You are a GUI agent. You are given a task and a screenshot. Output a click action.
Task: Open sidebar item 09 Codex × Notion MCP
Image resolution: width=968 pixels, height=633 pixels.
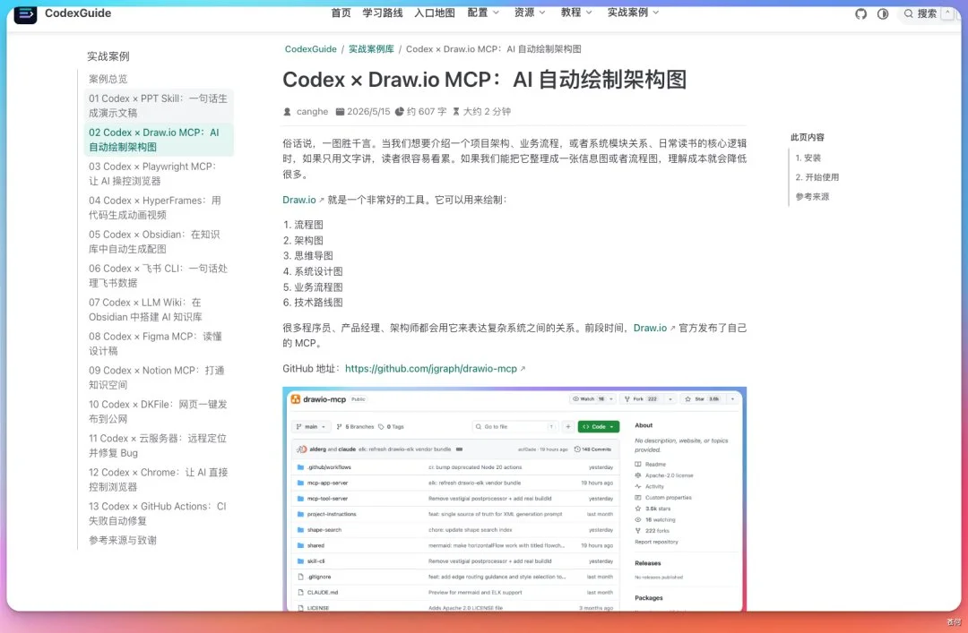click(x=159, y=377)
